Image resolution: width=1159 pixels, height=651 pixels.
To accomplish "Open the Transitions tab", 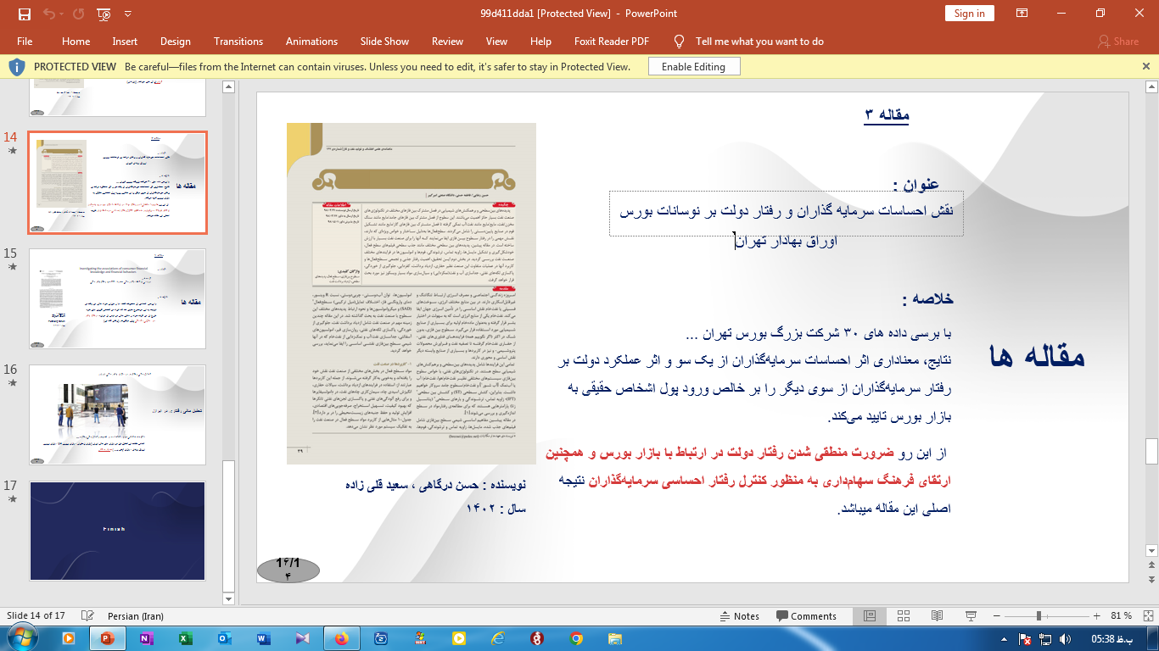I will [x=238, y=42].
